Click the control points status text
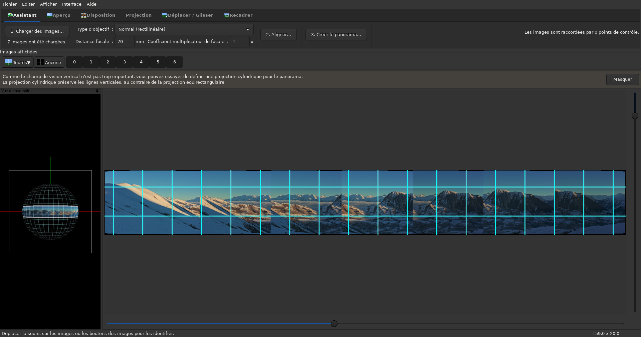641x337 pixels. point(582,32)
